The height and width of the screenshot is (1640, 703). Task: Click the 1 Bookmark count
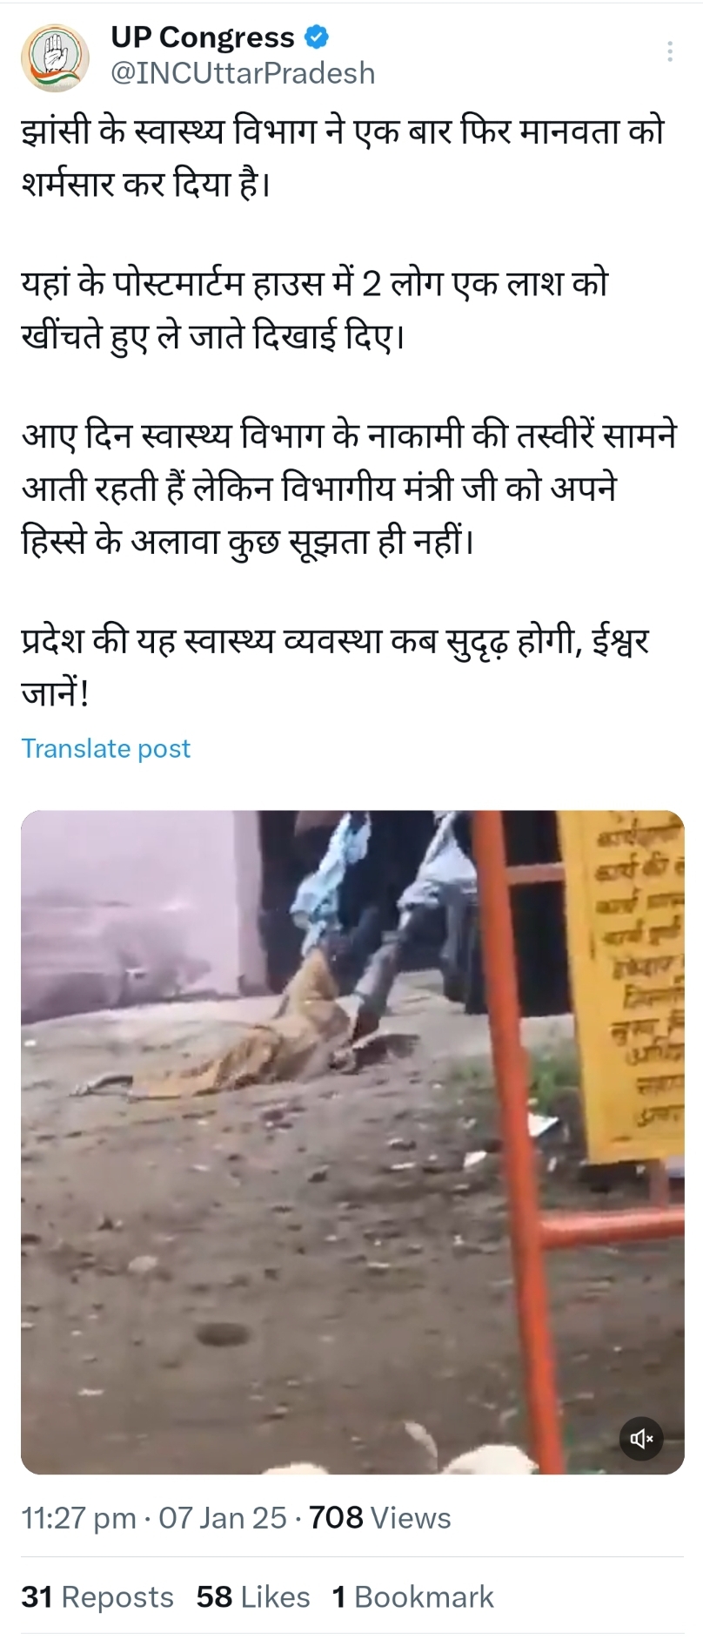(413, 1596)
